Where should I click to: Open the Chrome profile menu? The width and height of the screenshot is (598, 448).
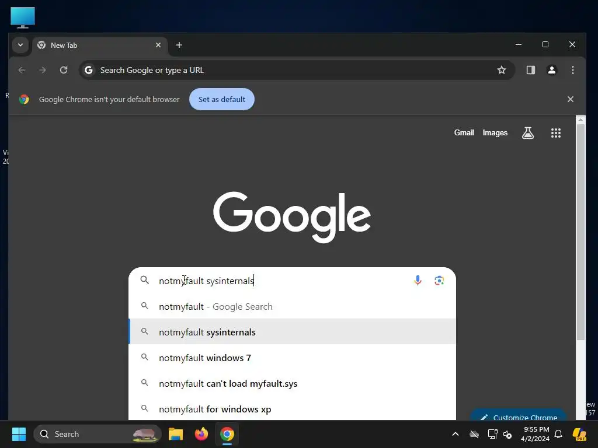point(551,70)
